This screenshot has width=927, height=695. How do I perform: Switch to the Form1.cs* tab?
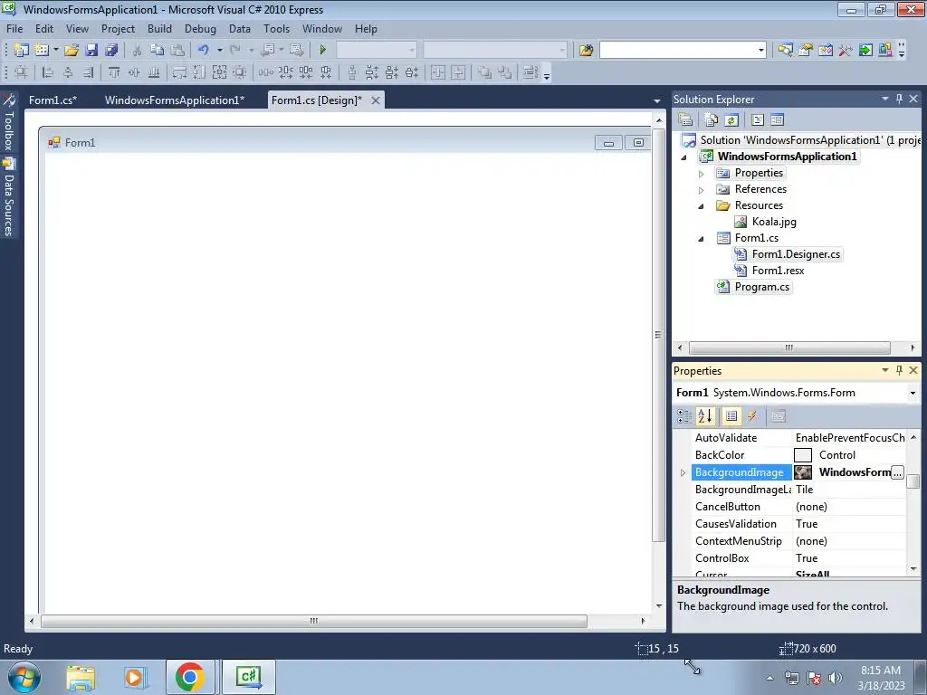[53, 100]
